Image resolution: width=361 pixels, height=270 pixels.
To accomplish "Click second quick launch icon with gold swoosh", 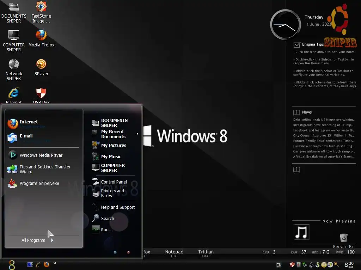I will pos(38,264).
